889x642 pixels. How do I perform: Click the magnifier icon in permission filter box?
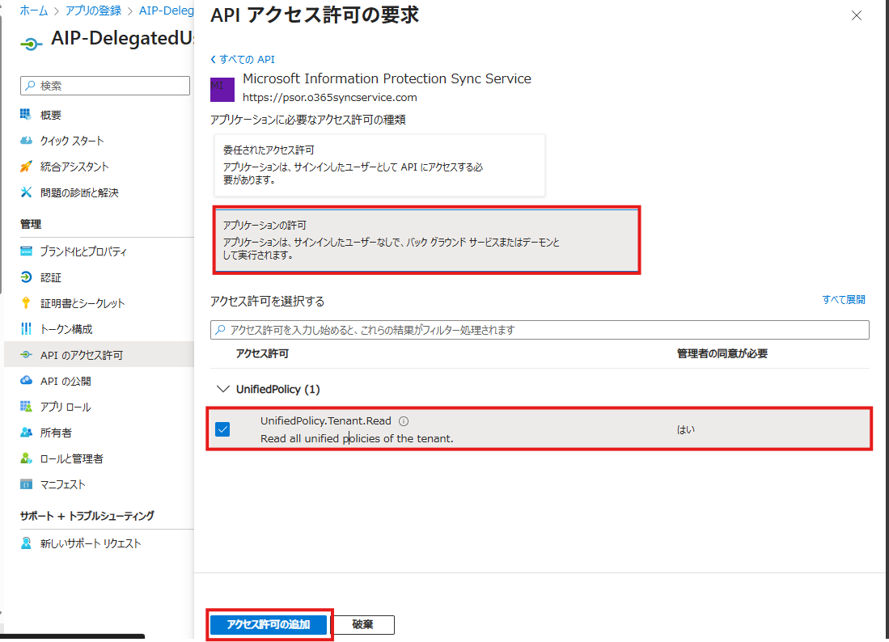point(221,330)
